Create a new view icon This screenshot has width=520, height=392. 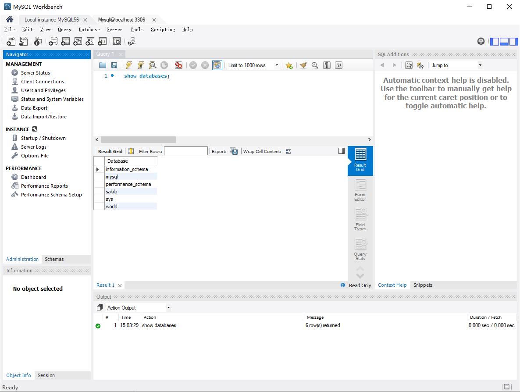(78, 41)
